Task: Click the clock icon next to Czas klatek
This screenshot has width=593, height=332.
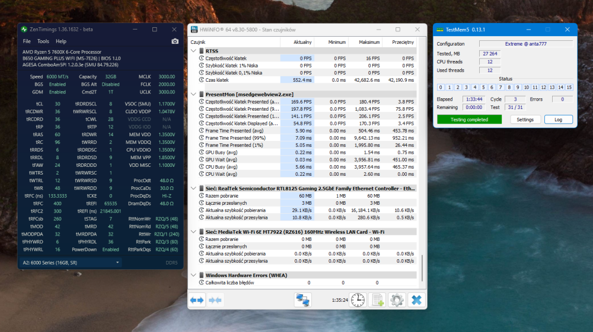Action: [x=201, y=79]
